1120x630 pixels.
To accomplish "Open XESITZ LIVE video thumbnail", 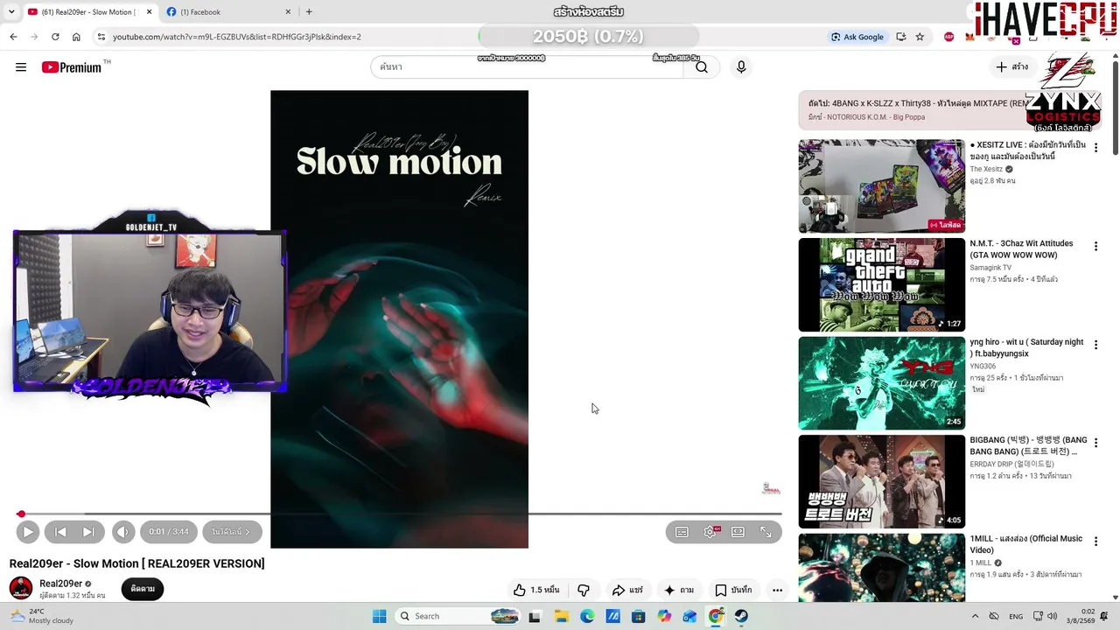I will point(881,186).
